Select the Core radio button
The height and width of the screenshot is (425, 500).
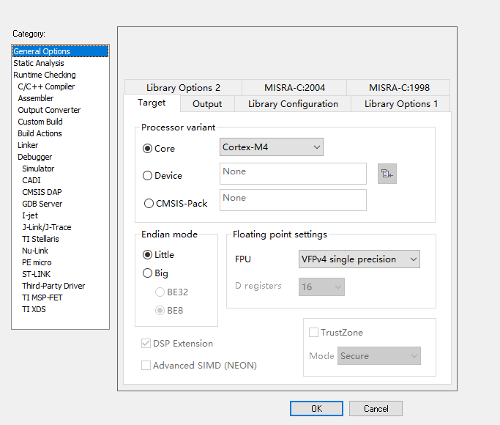[x=148, y=148]
